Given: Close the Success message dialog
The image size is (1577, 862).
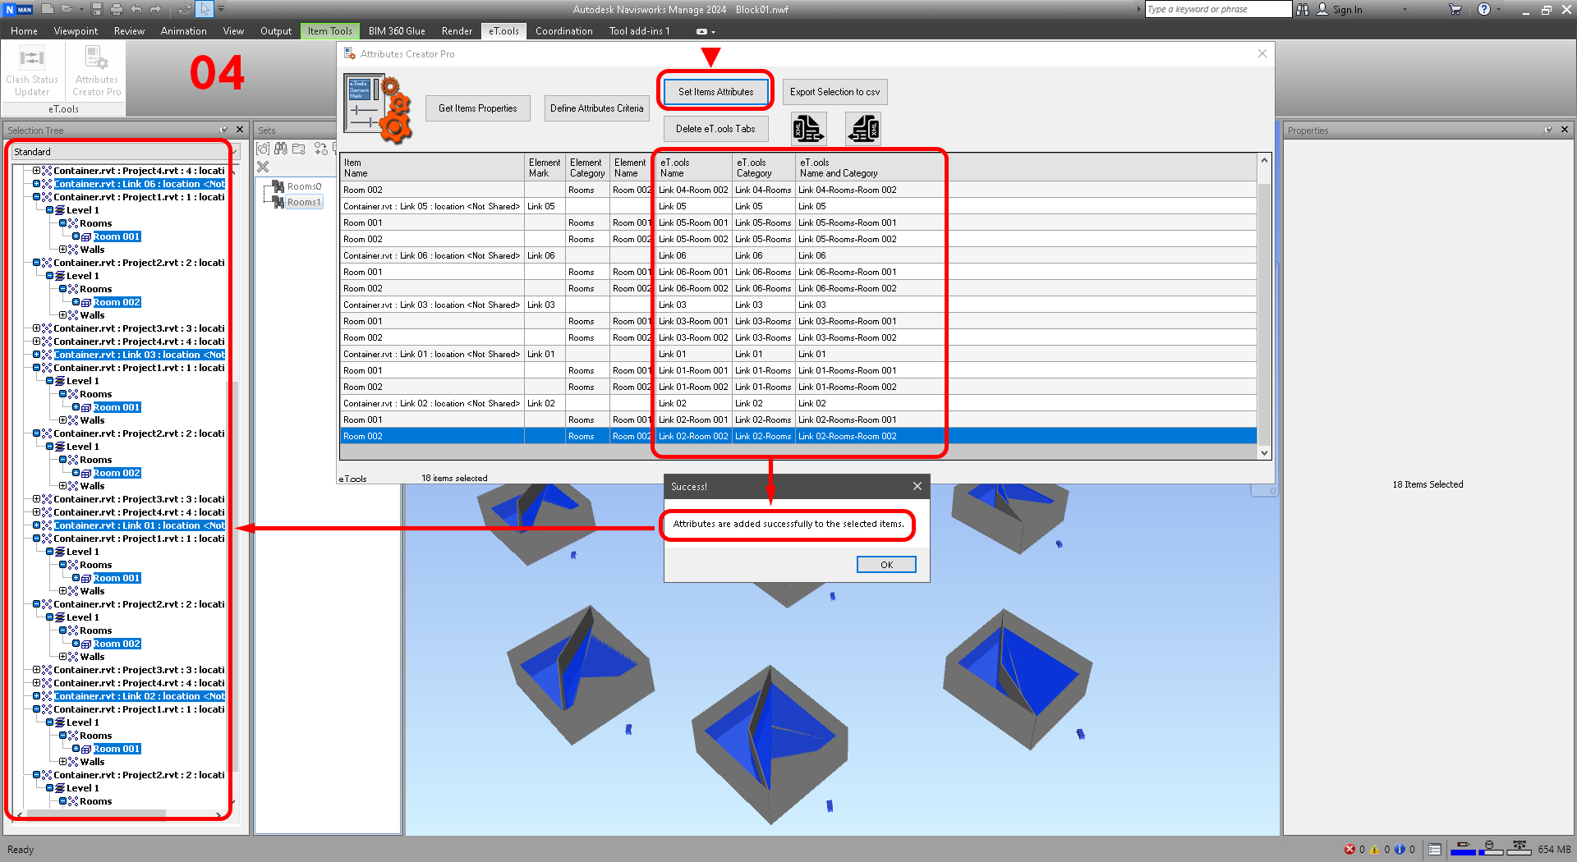Looking at the screenshot, I should (x=917, y=486).
